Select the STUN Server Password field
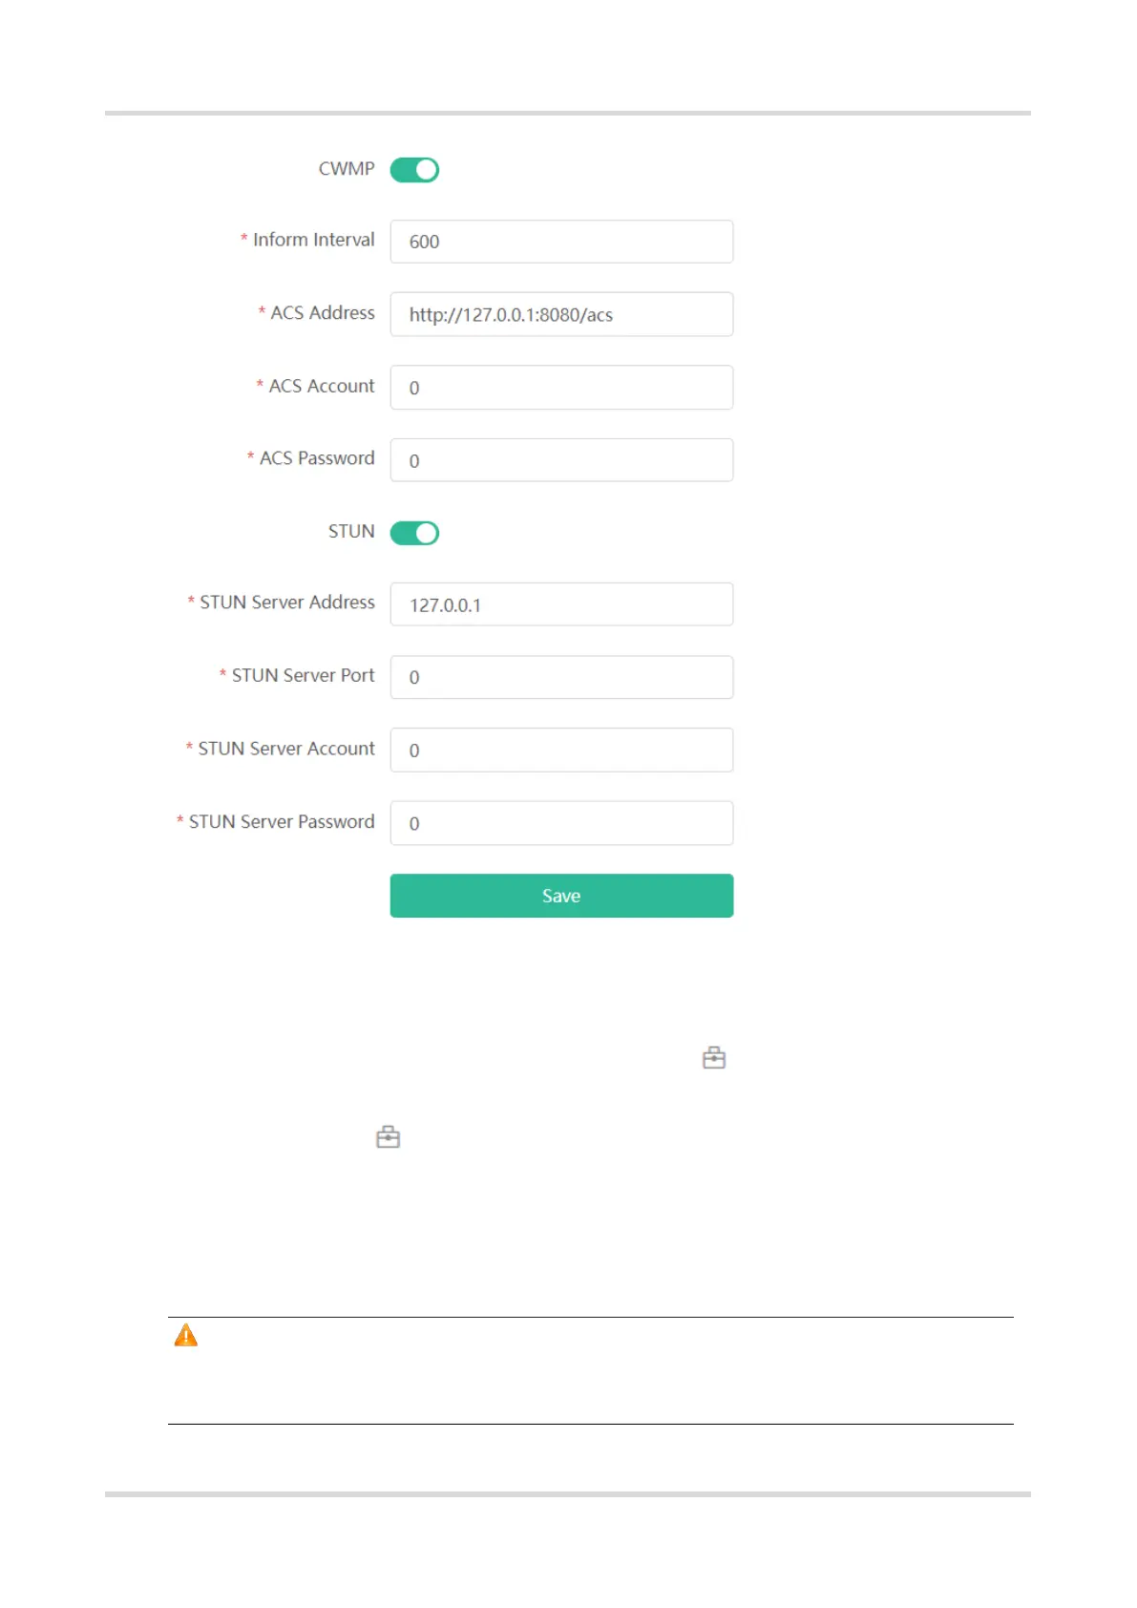The width and height of the screenshot is (1137, 1608). (x=561, y=823)
